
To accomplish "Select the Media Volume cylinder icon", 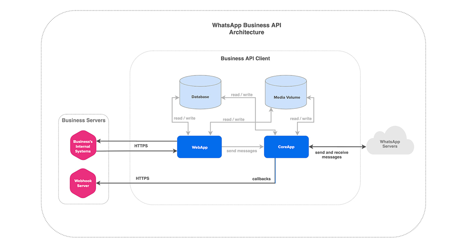I will pos(286,93).
